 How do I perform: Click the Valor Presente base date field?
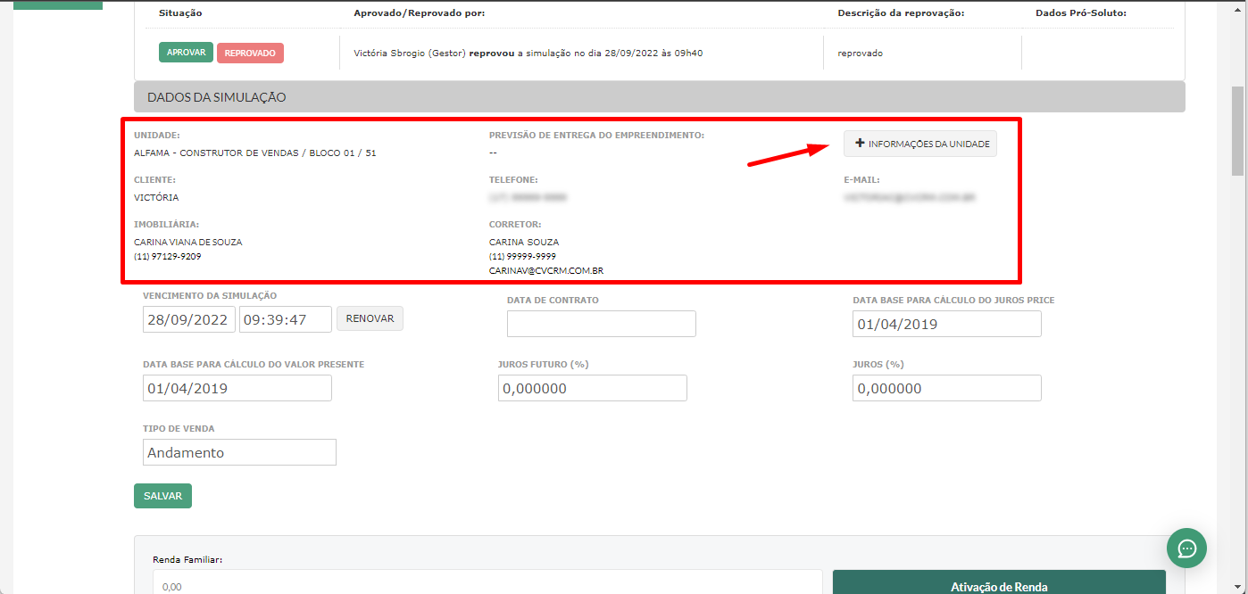coord(237,388)
